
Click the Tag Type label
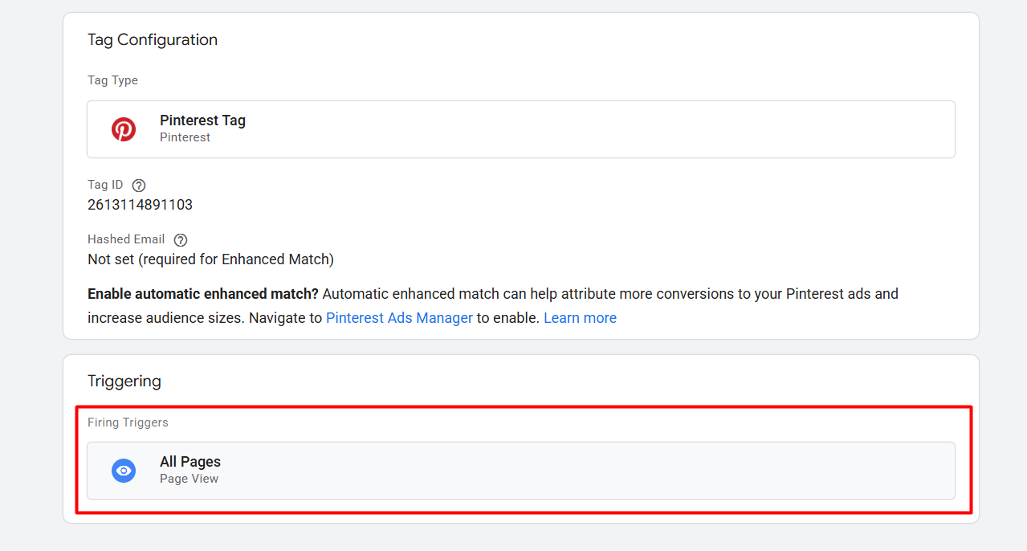(112, 80)
